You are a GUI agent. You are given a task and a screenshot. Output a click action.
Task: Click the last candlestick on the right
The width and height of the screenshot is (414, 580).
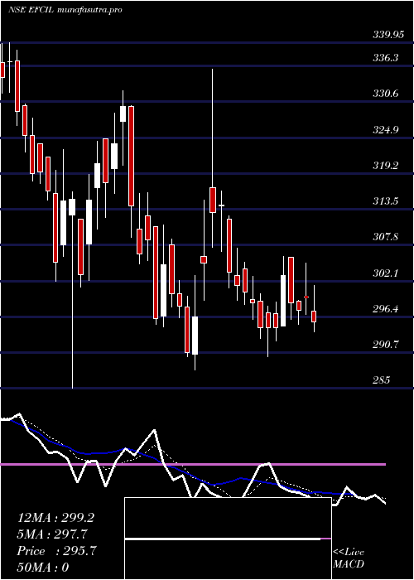point(314,308)
